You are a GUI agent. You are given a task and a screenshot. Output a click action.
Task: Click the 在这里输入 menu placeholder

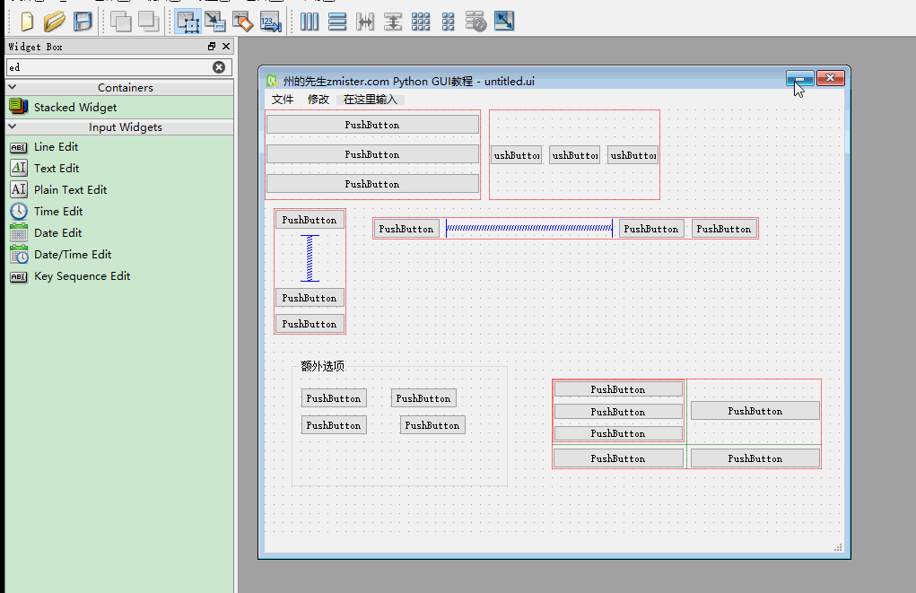[371, 100]
